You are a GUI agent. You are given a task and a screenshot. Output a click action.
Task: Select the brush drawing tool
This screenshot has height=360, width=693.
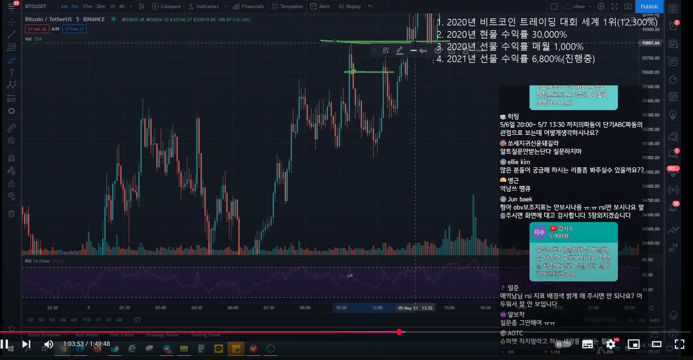point(11,60)
